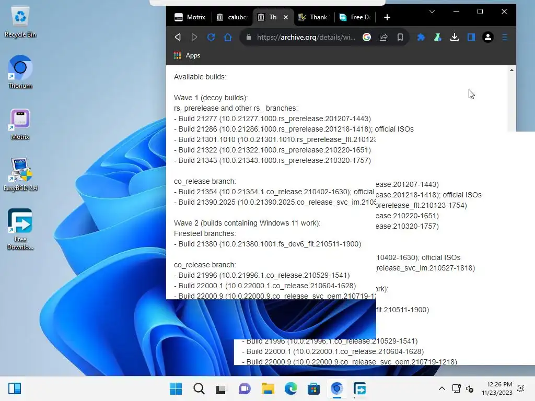The width and height of the screenshot is (535, 401).
Task: Launch Thorium from the desktop shortcut
Action: click(x=20, y=72)
